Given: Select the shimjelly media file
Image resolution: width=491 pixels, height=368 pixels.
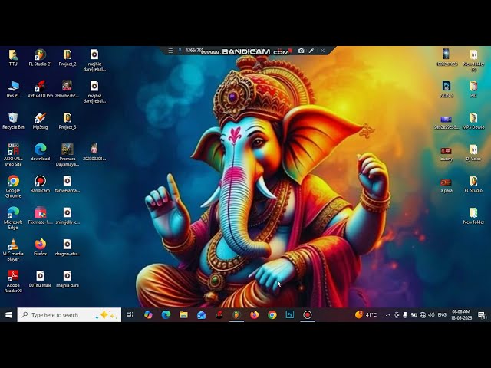Looking at the screenshot, I should pyautogui.click(x=68, y=216).
